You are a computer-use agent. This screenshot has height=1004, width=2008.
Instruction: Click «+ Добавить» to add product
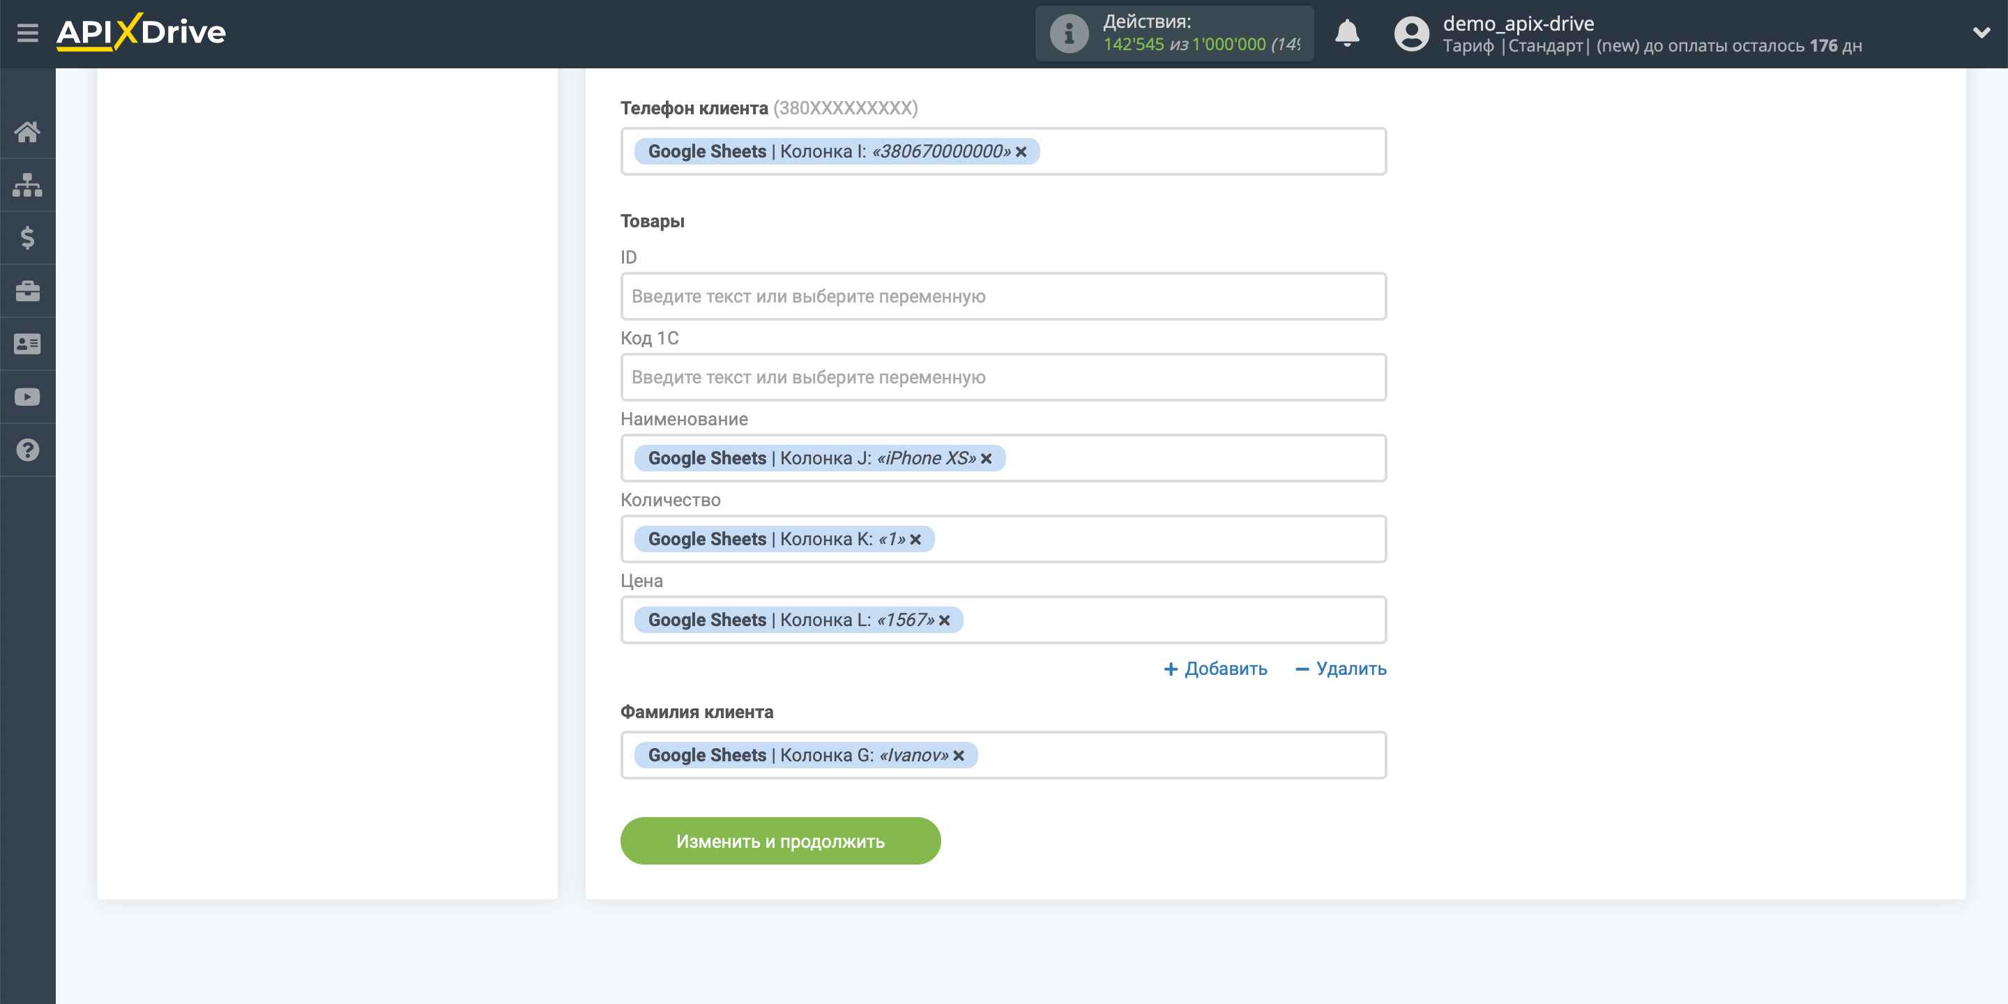[1215, 667]
